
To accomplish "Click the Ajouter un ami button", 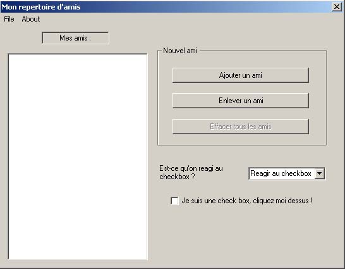I will tap(241, 75).
